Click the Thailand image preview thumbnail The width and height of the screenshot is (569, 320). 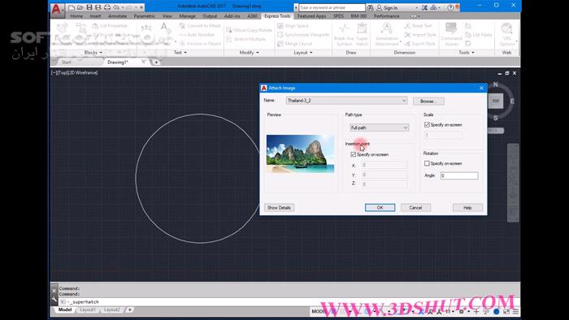[300, 154]
